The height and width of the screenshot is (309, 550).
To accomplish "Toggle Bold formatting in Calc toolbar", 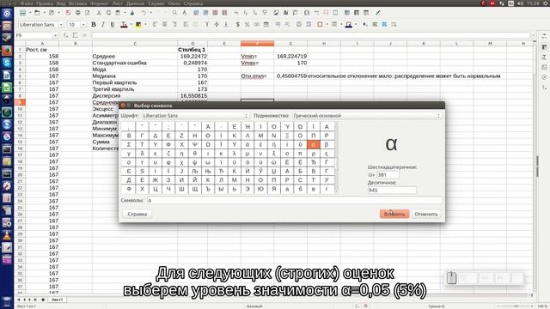I will [94, 25].
